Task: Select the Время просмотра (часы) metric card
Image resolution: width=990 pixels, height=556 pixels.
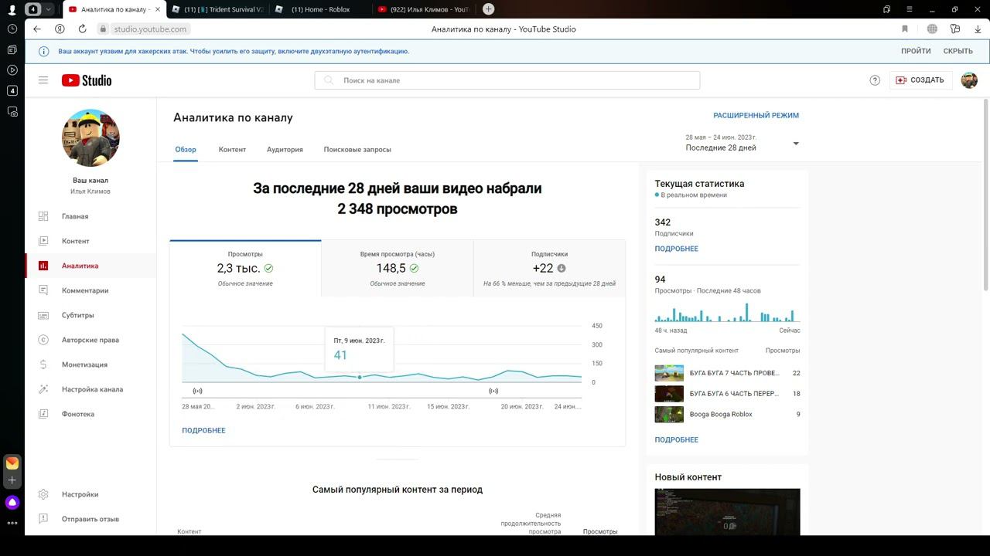Action: 398,268
